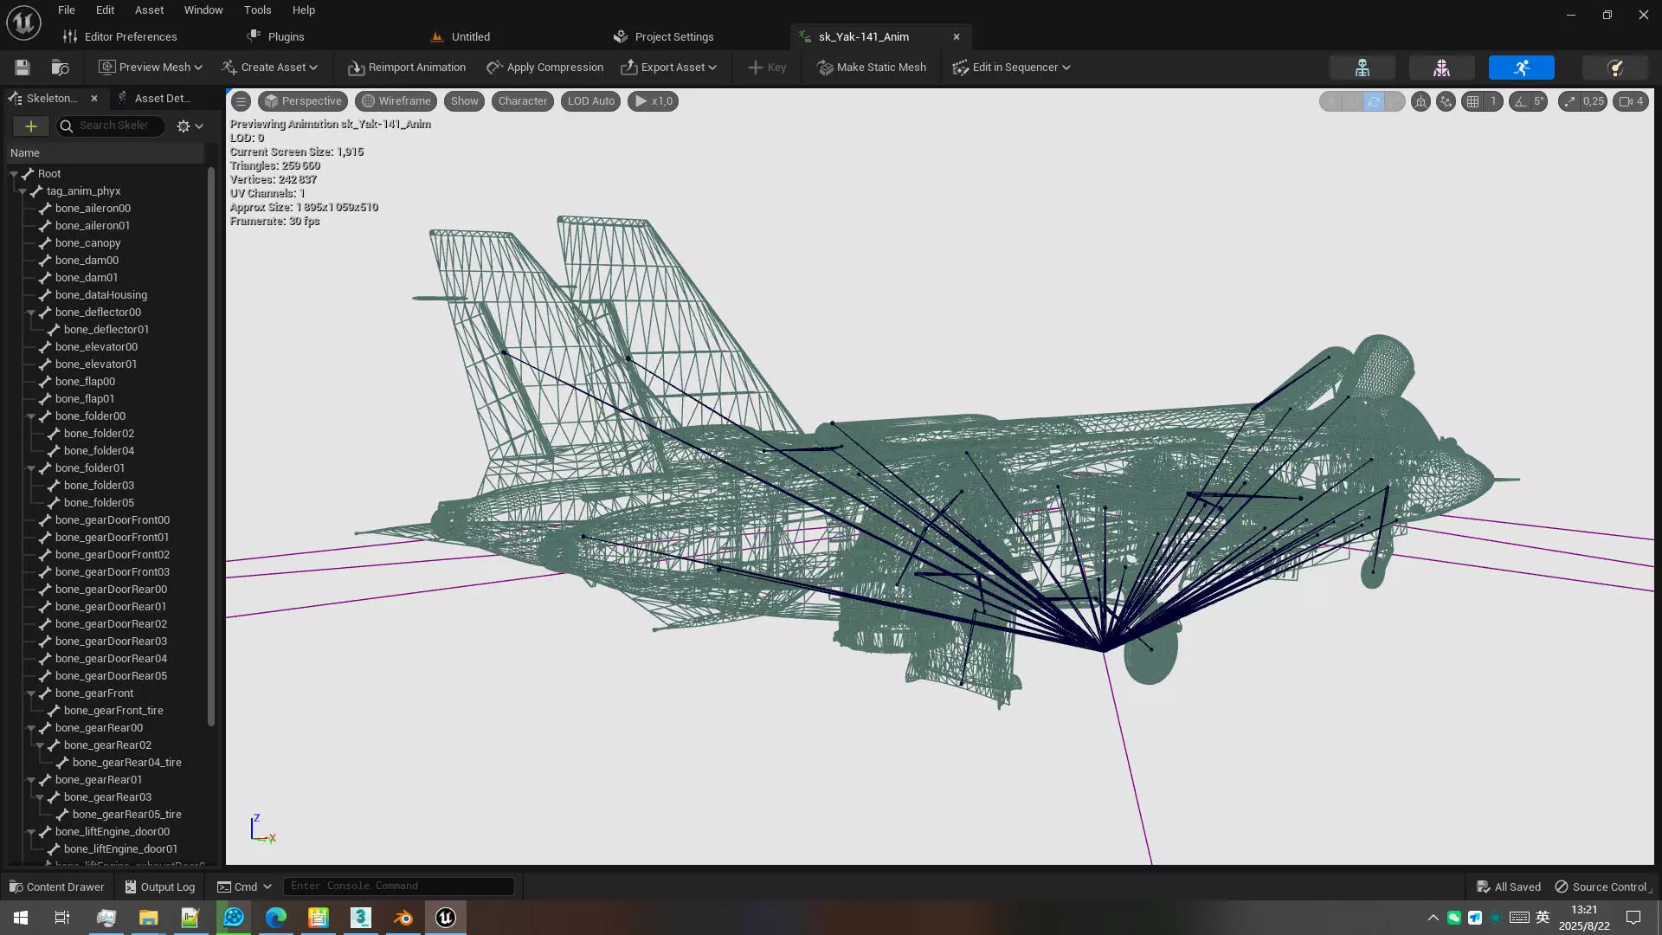1662x935 pixels.
Task: Open the viewport hamburger options menu
Action: 242,101
